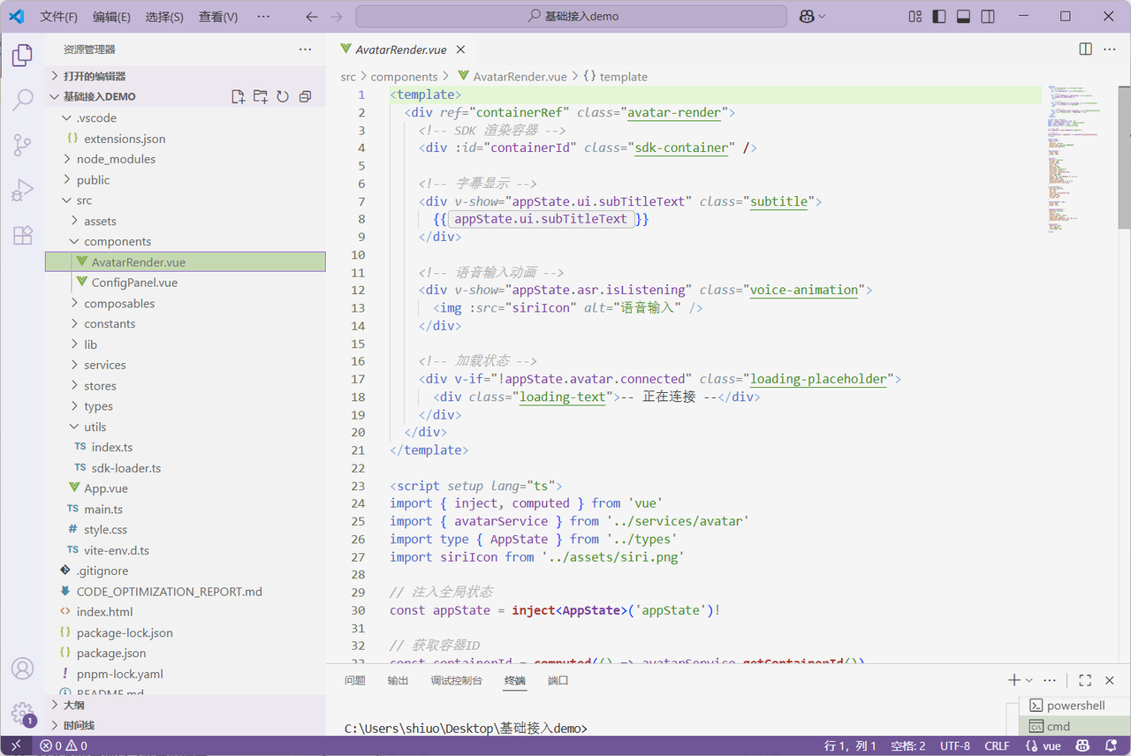Open Run and Debug view
The height and width of the screenshot is (756, 1131).
click(x=23, y=190)
